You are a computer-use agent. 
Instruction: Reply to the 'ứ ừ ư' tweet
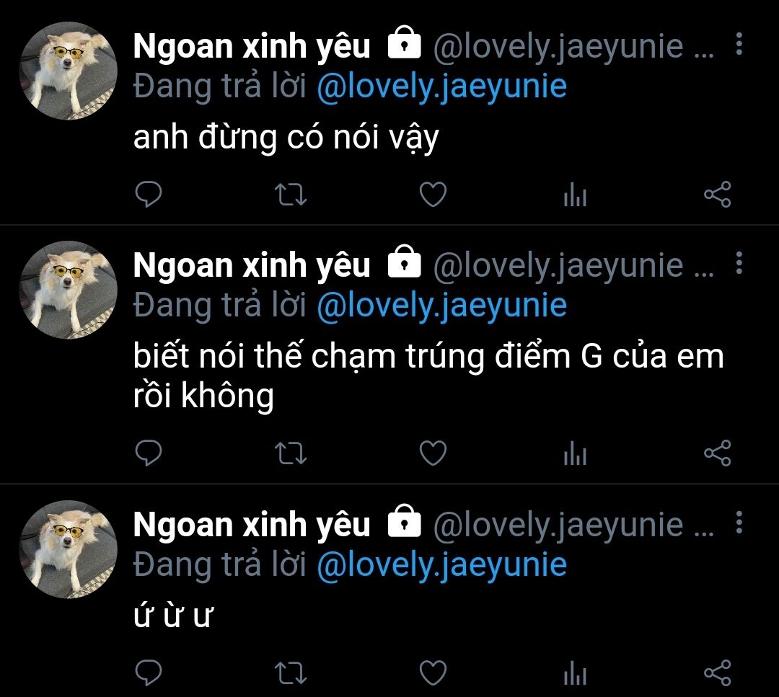coord(149,673)
